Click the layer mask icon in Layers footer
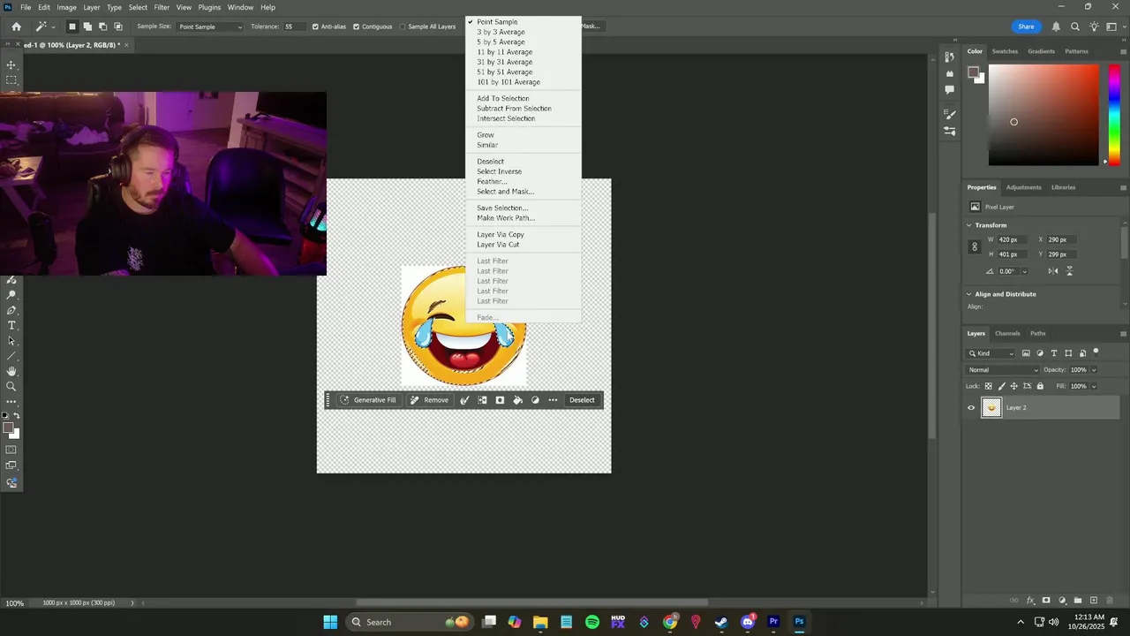 (1046, 601)
